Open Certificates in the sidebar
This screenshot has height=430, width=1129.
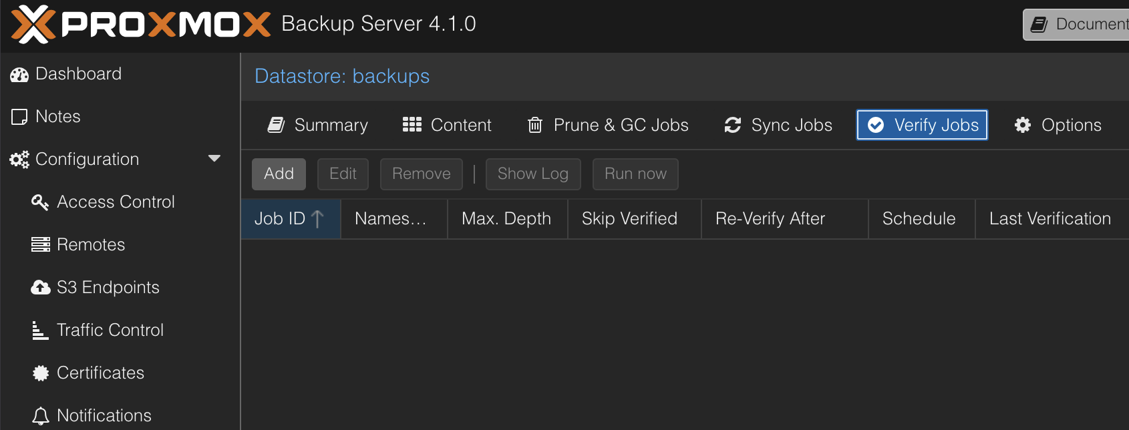(120, 373)
